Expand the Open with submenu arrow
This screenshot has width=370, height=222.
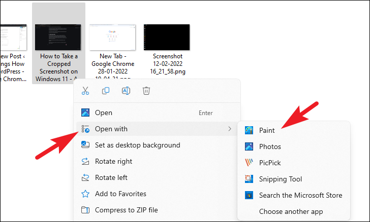[229, 129]
